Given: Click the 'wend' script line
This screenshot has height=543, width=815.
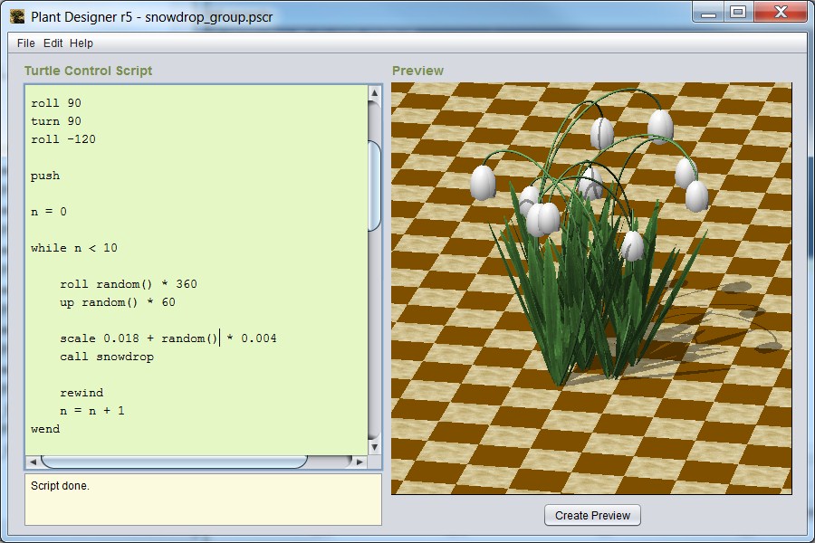Looking at the screenshot, I should (x=45, y=429).
